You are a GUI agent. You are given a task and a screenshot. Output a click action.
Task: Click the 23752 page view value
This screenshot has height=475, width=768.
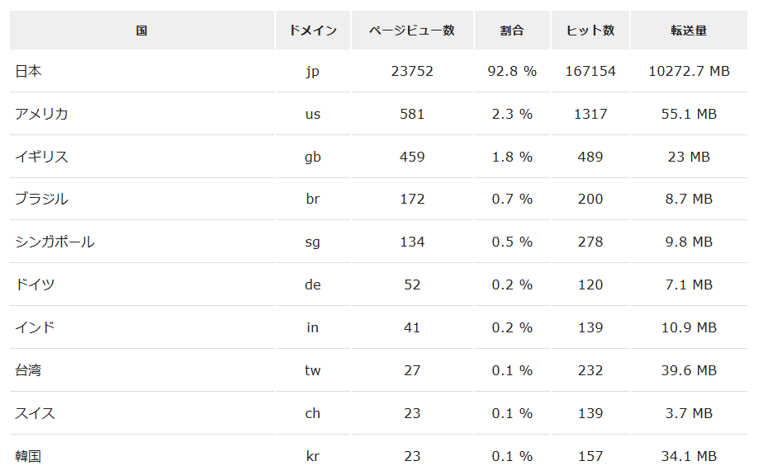412,72
